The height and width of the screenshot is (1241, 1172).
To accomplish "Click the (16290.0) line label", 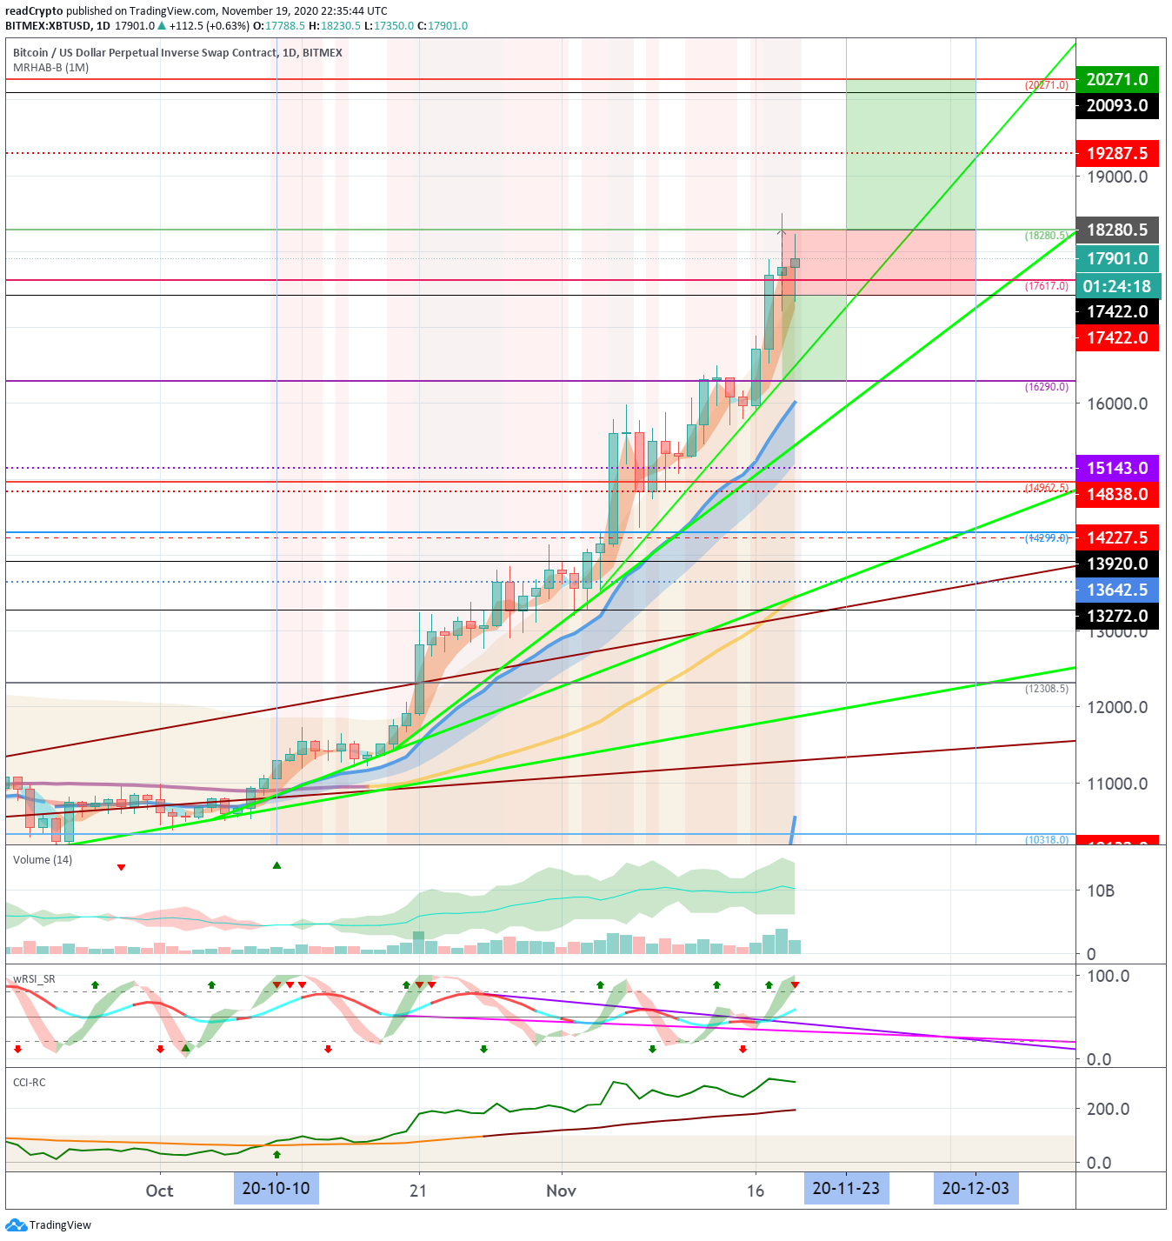I will (1047, 387).
